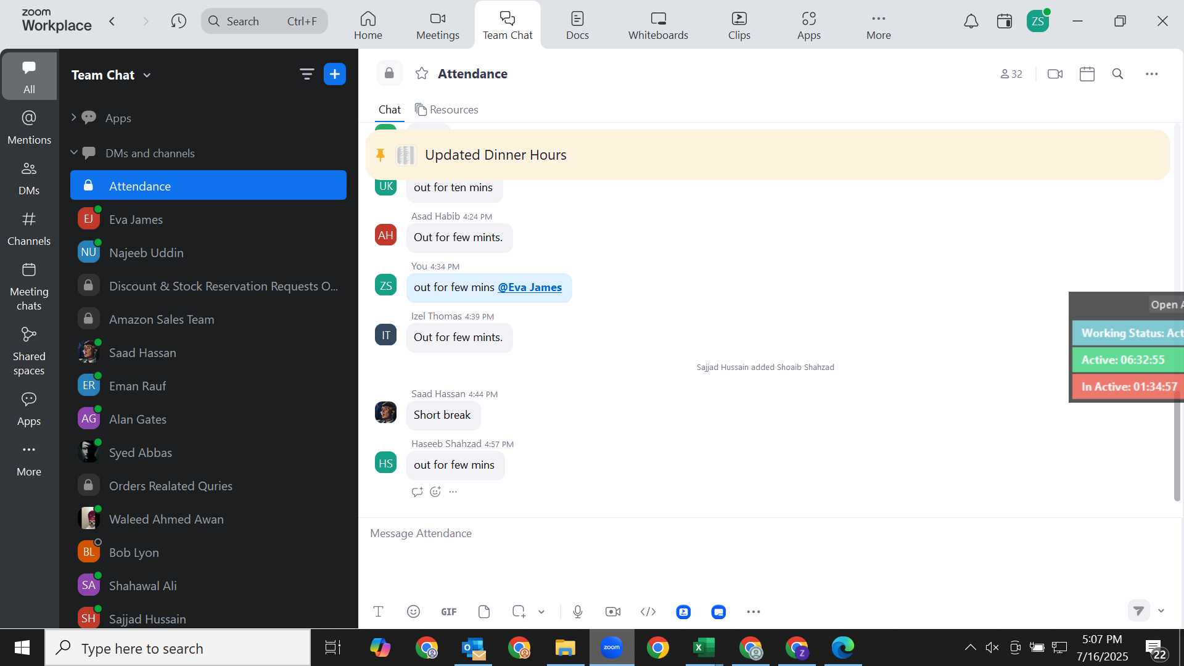The height and width of the screenshot is (666, 1184).
Task: Switch to the Resources tab
Action: click(447, 109)
